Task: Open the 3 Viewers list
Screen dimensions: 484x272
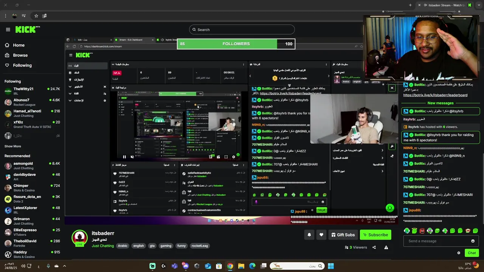Action: pyautogui.click(x=356, y=247)
